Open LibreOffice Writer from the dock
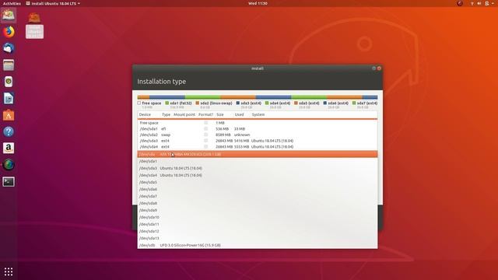 pyautogui.click(x=9, y=99)
